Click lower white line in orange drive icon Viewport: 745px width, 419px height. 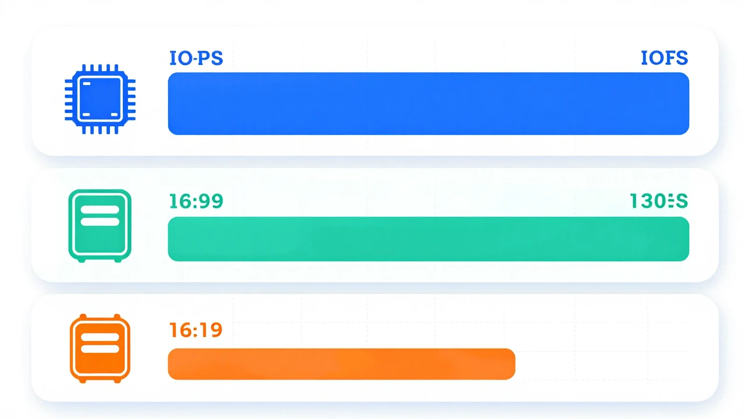[100, 349]
